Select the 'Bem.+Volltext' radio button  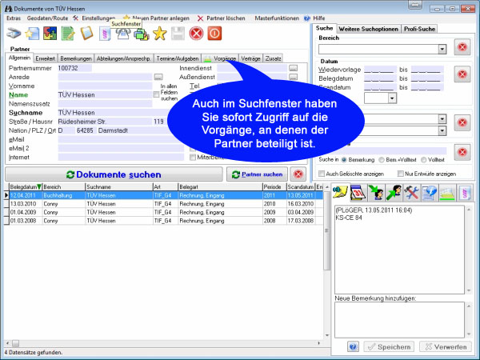(382, 160)
